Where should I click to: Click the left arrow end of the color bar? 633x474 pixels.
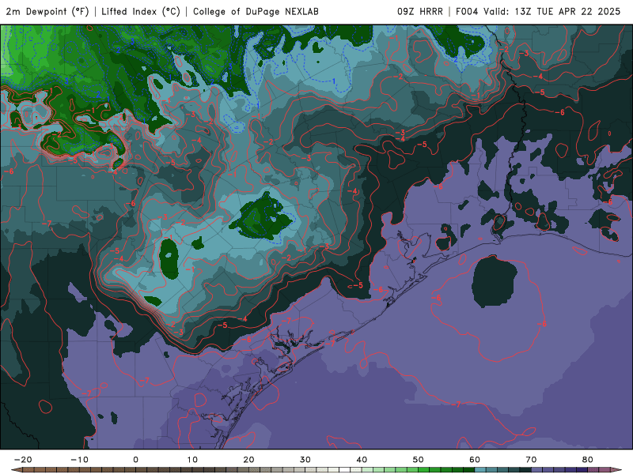[16, 470]
